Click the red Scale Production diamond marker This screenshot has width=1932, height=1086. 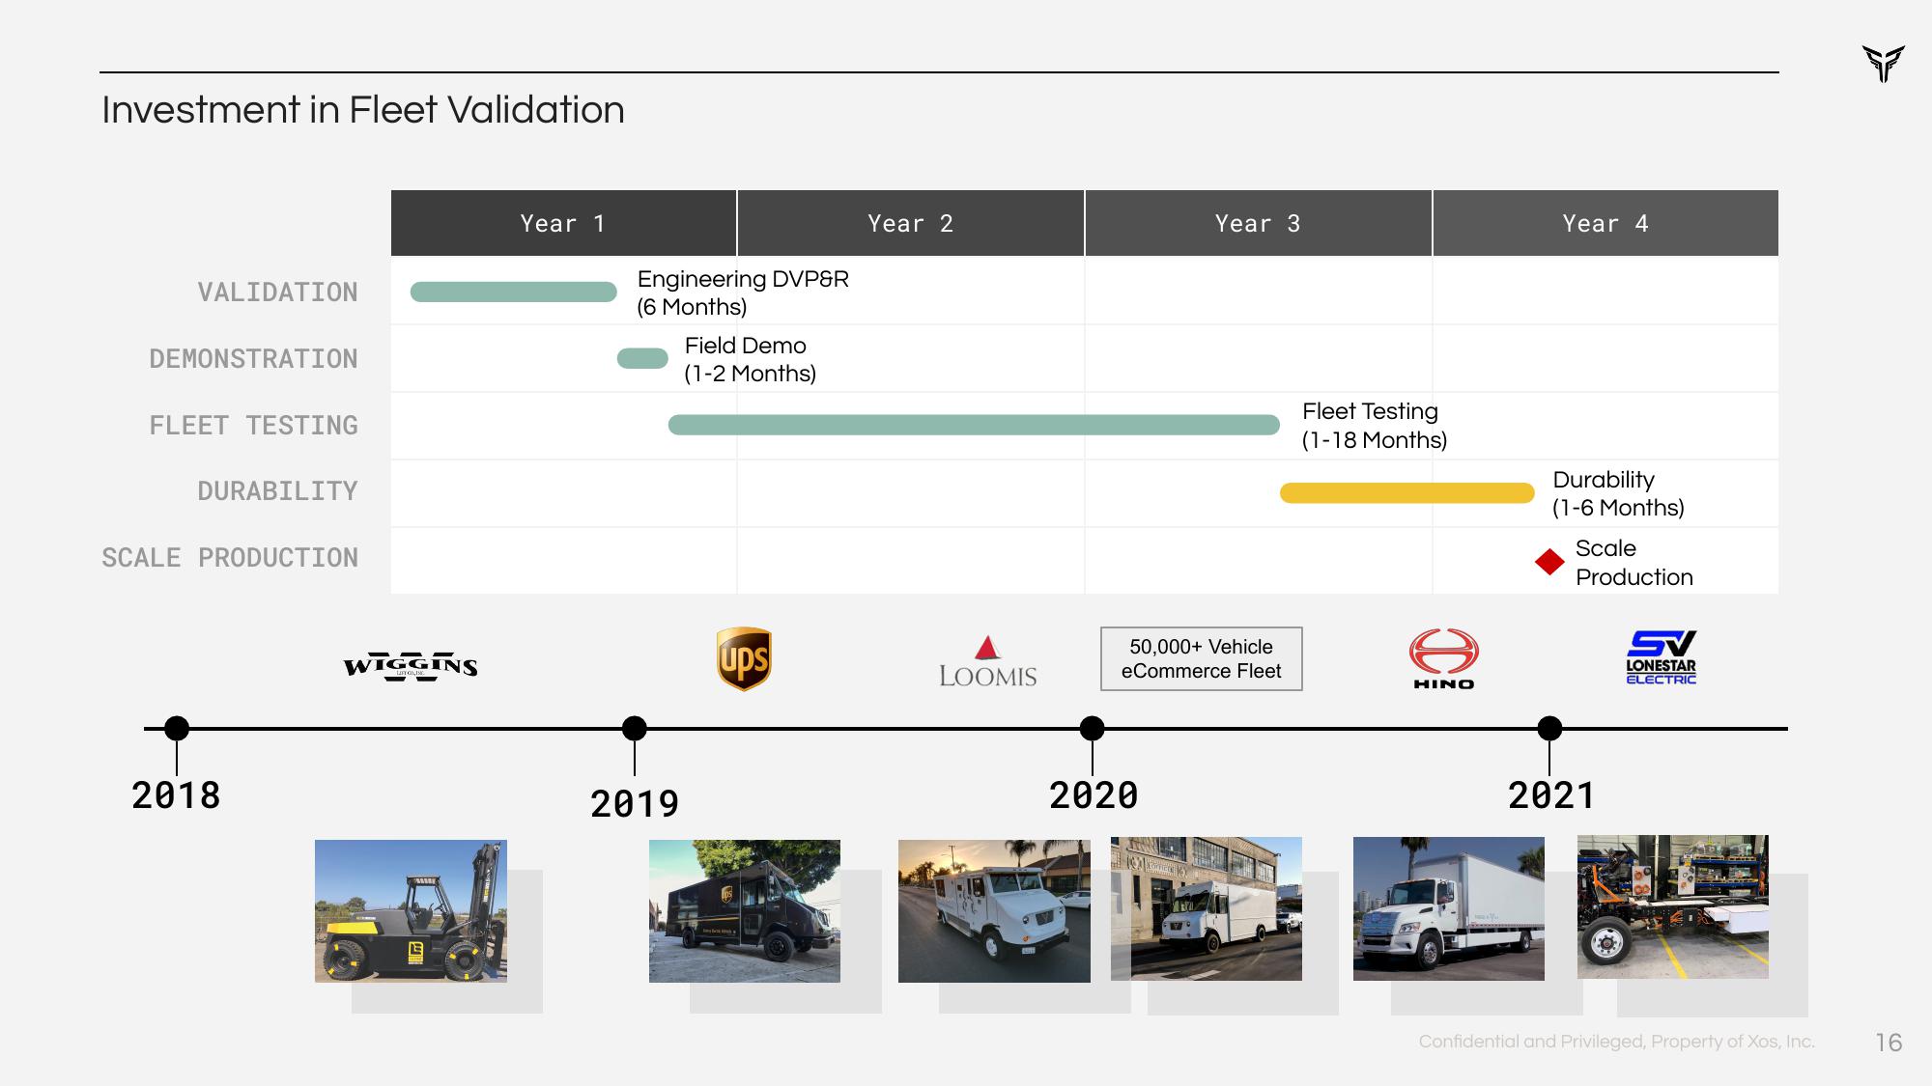1549,562
